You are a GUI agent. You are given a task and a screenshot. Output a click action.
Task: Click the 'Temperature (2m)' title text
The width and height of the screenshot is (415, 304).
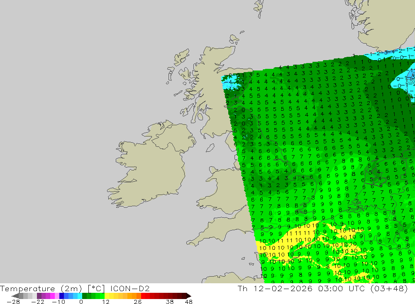point(41,288)
